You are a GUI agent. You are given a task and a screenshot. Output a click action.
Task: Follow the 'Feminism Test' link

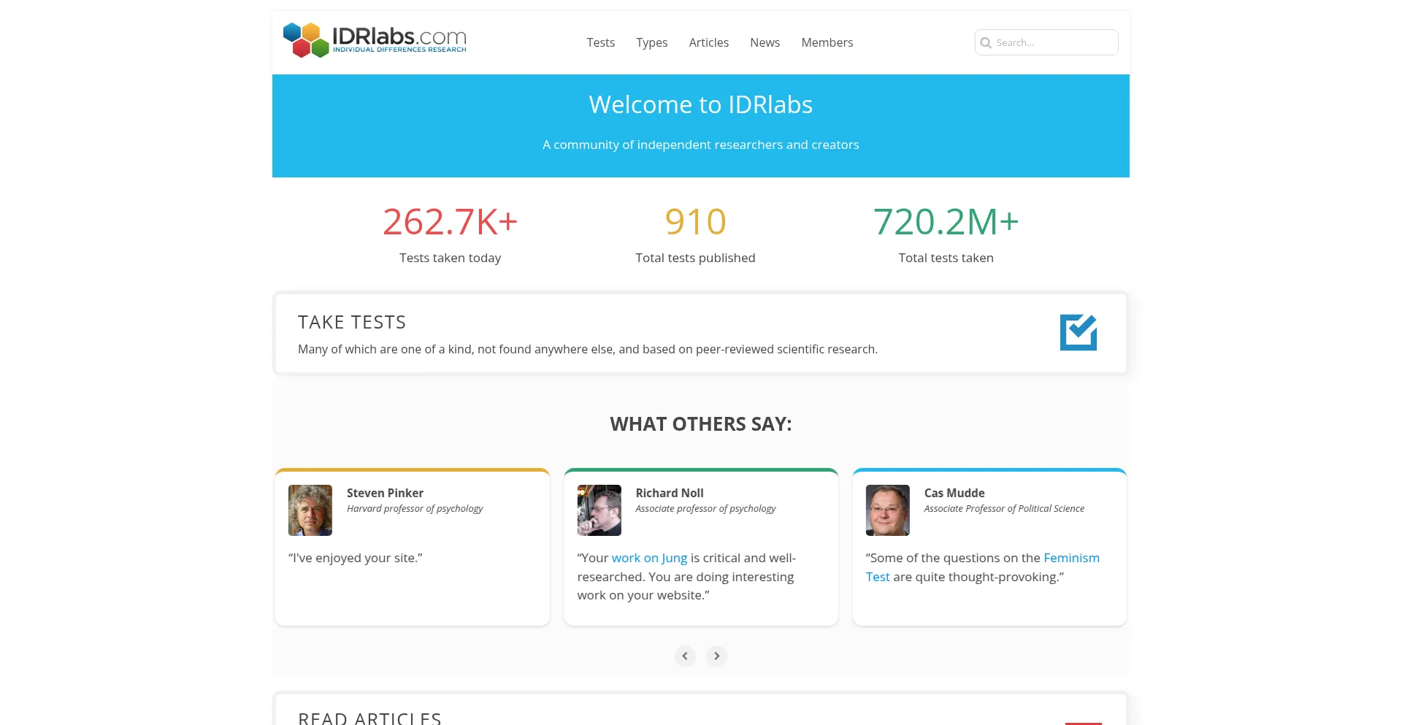[1071, 558]
